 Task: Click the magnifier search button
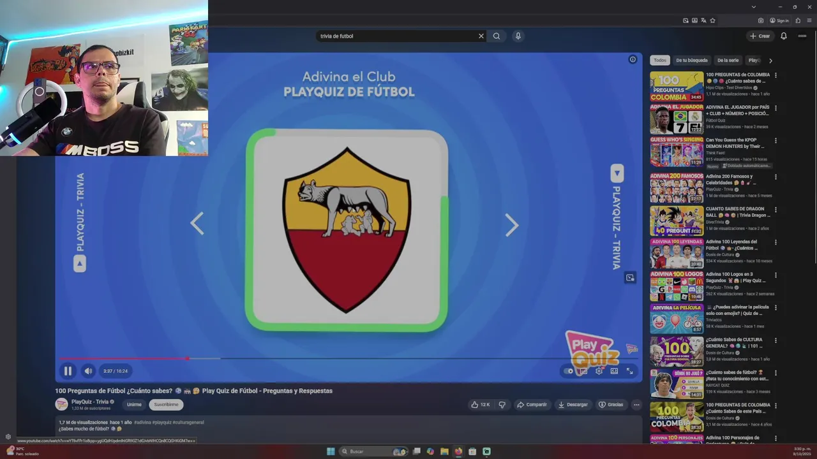tap(497, 36)
